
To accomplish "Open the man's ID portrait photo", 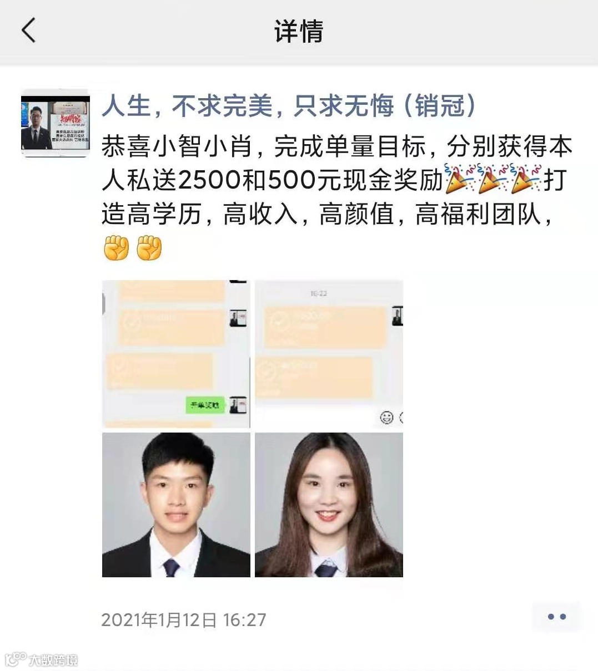I will pyautogui.click(x=176, y=505).
